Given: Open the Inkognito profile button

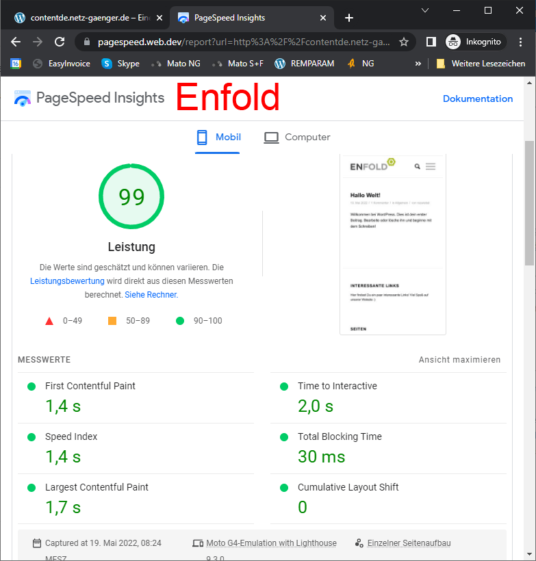Looking at the screenshot, I should coord(476,42).
